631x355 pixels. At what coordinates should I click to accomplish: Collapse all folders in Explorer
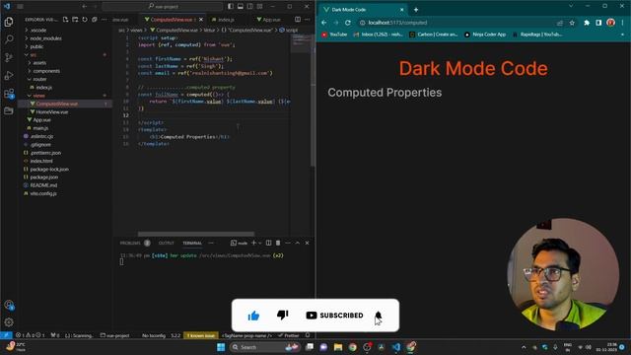(x=95, y=20)
